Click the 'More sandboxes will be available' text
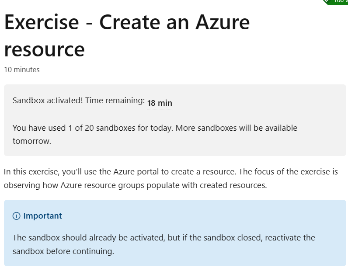This screenshot has height=268, width=348. point(237,128)
